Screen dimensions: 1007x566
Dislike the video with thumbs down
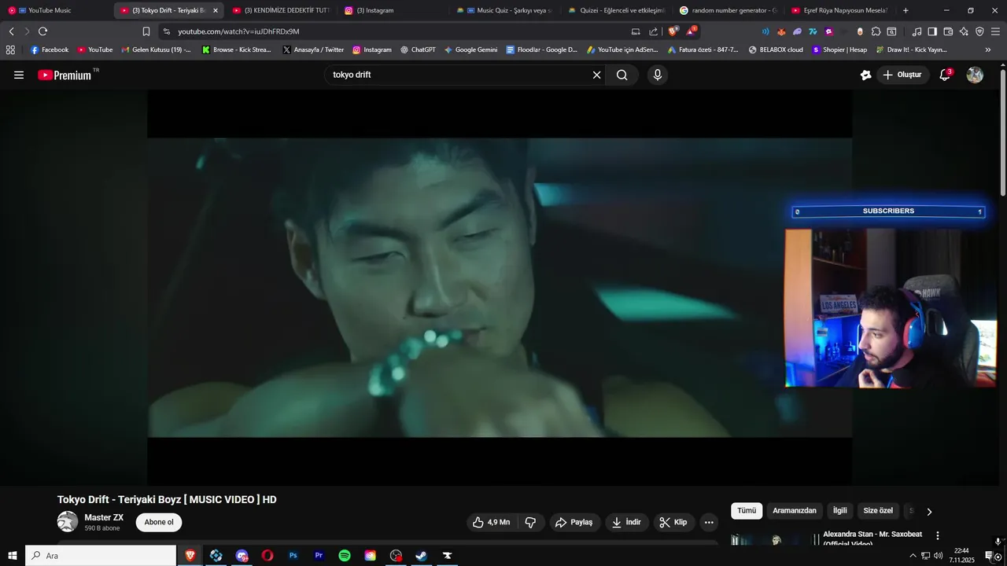click(x=530, y=522)
